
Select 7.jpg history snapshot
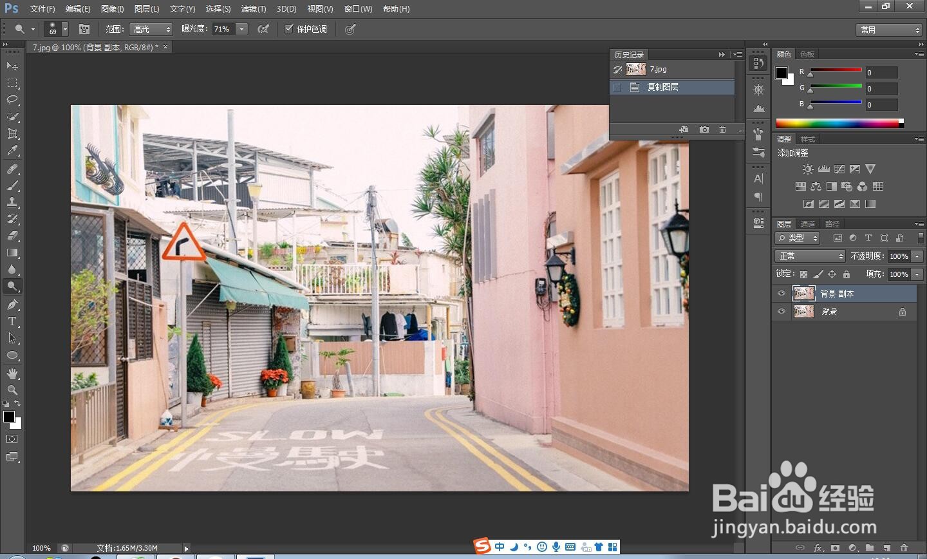pos(672,69)
